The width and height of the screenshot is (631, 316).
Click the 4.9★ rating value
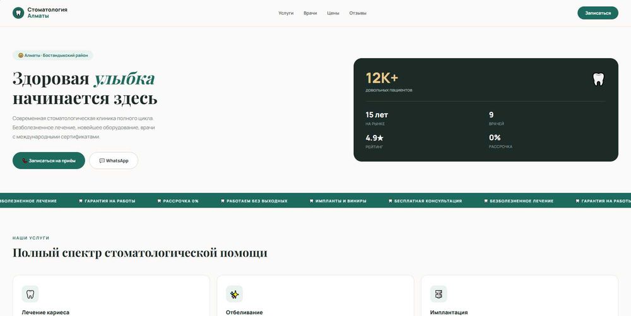click(x=374, y=138)
